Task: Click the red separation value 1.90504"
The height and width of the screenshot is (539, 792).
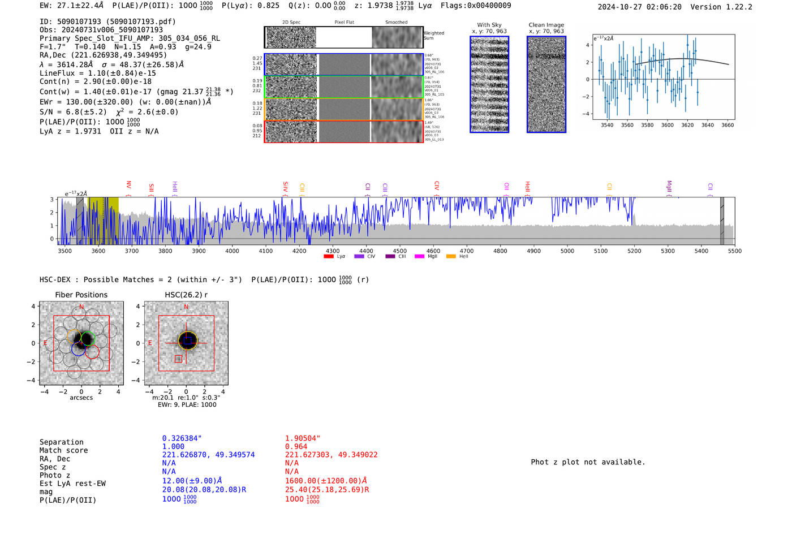Action: 303,438
